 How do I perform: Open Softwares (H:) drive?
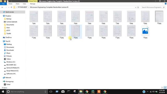click(11, 74)
